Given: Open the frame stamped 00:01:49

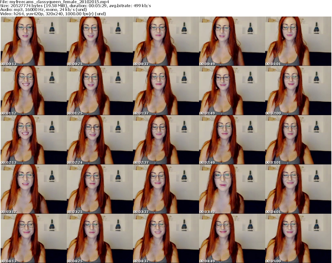Looking at the screenshot, I should click(x=232, y=90).
